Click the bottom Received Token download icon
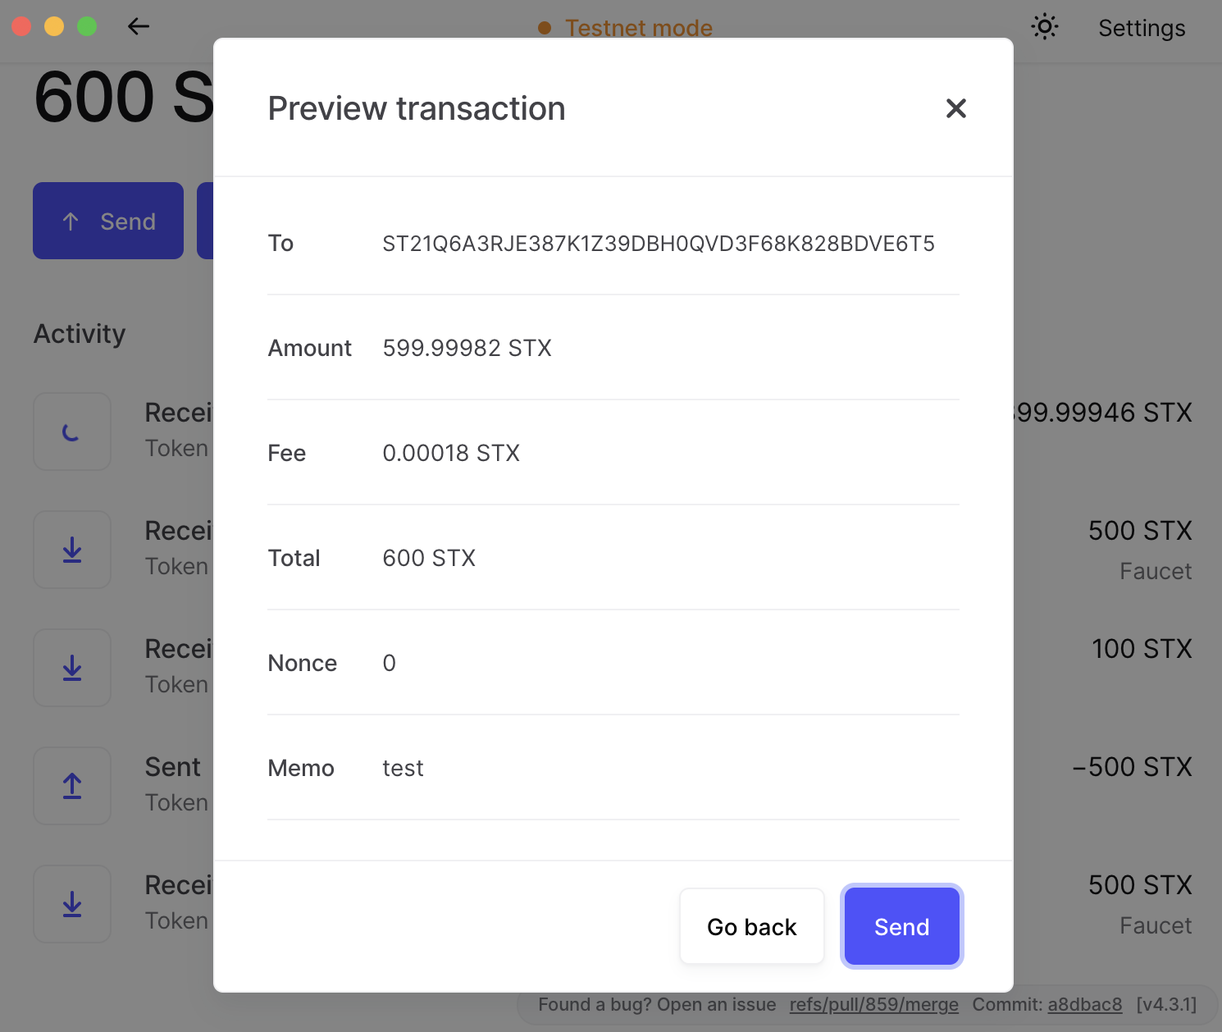 point(72,904)
